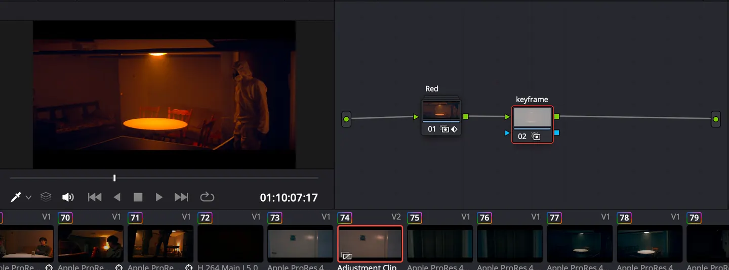Viewport: 729px width, 270px height.
Task: Click node 02's blue key input triangle
Action: (x=507, y=133)
